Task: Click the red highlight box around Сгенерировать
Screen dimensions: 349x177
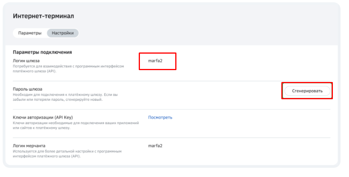Action: click(x=307, y=83)
